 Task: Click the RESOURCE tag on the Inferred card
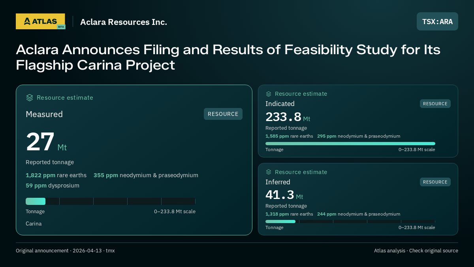pos(435,182)
